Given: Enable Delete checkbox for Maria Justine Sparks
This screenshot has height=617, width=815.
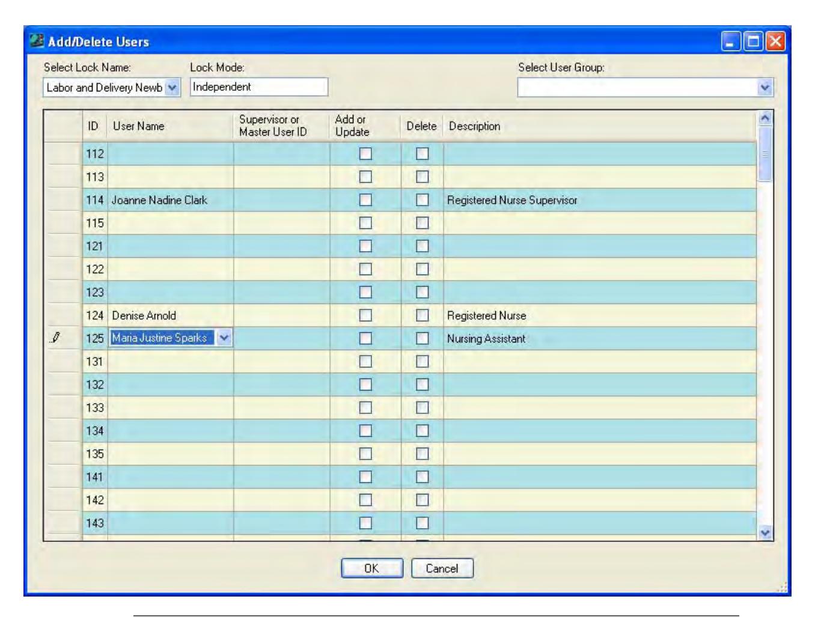Looking at the screenshot, I should pyautogui.click(x=423, y=338).
